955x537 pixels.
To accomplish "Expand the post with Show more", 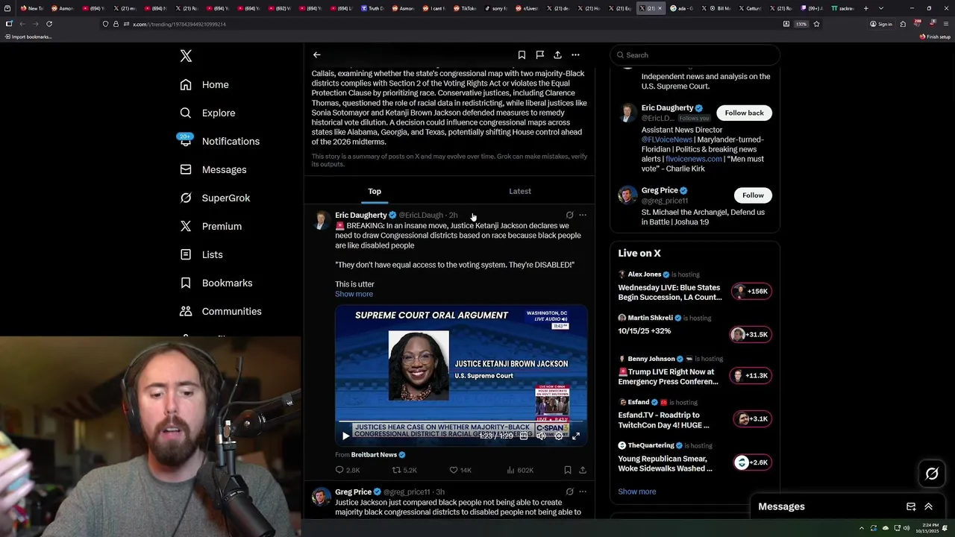I will click(354, 294).
